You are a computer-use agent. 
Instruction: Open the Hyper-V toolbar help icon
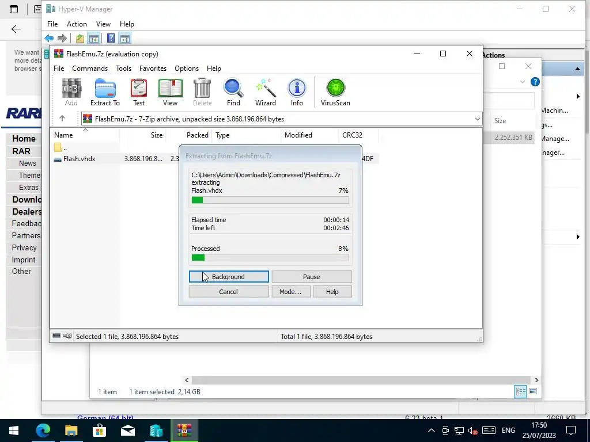(x=111, y=38)
